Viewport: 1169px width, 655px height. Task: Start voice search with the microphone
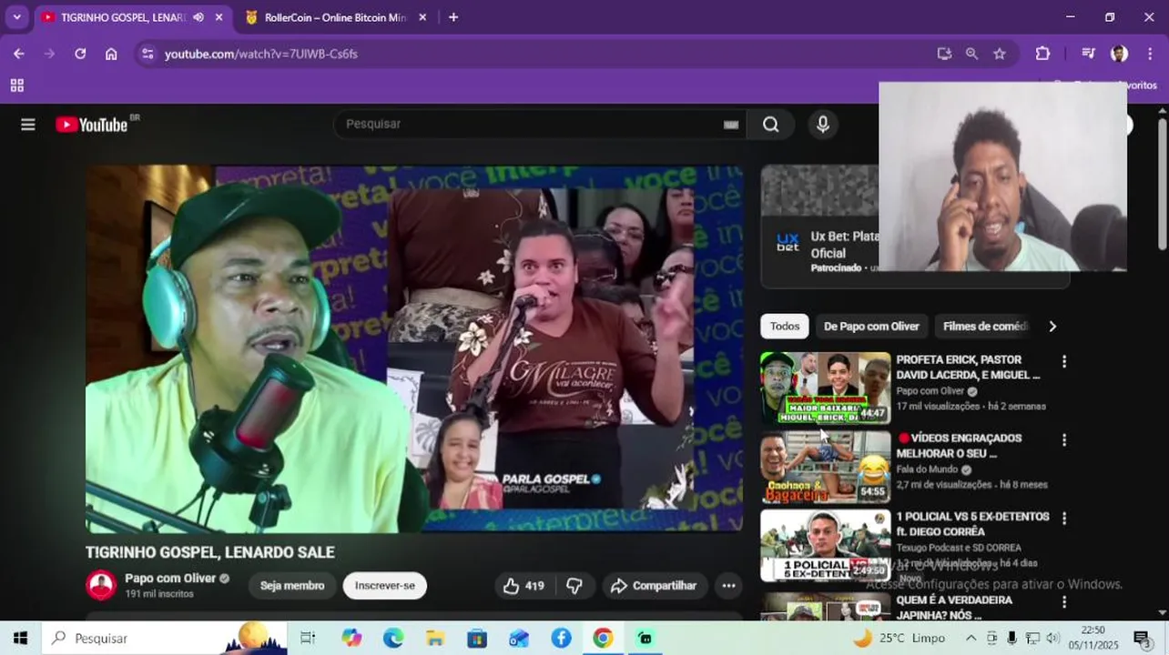[x=823, y=125]
